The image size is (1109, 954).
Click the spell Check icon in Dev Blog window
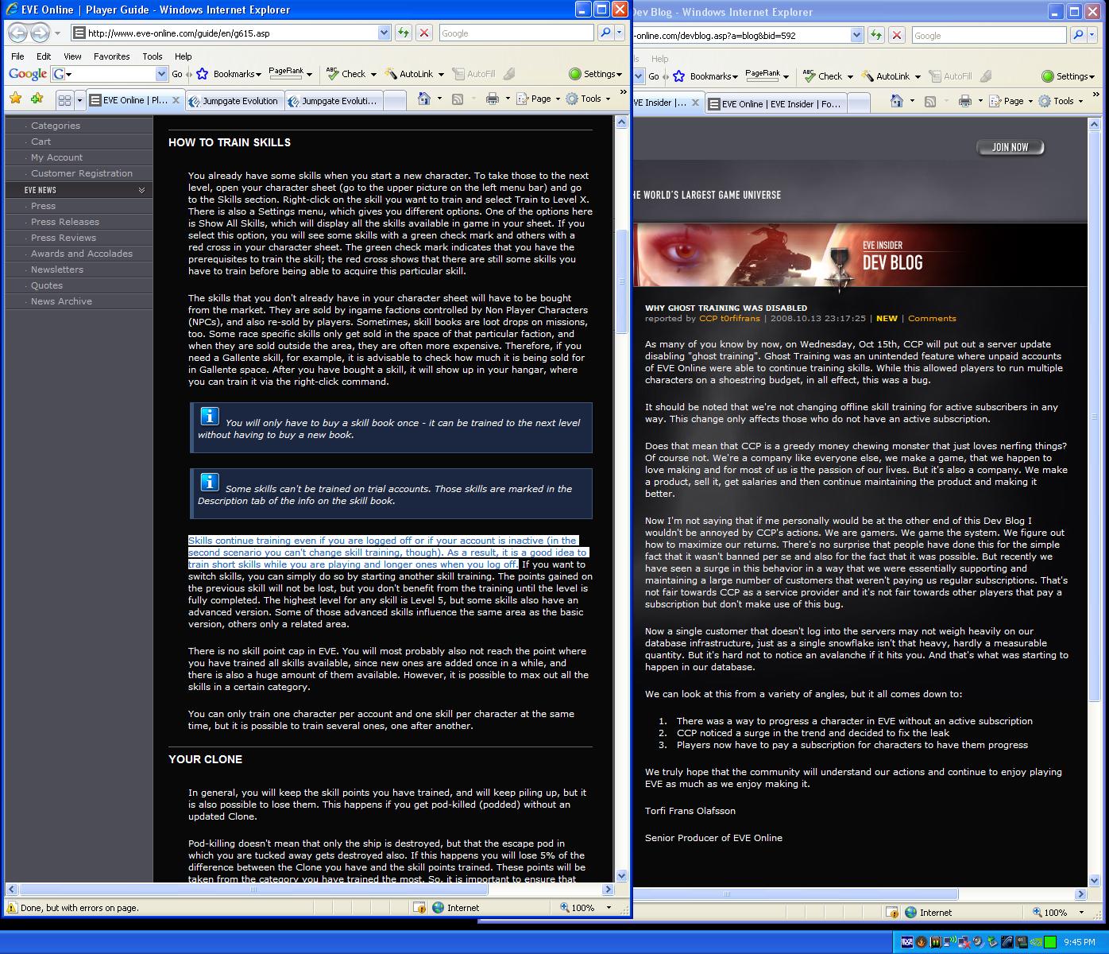[x=809, y=76]
